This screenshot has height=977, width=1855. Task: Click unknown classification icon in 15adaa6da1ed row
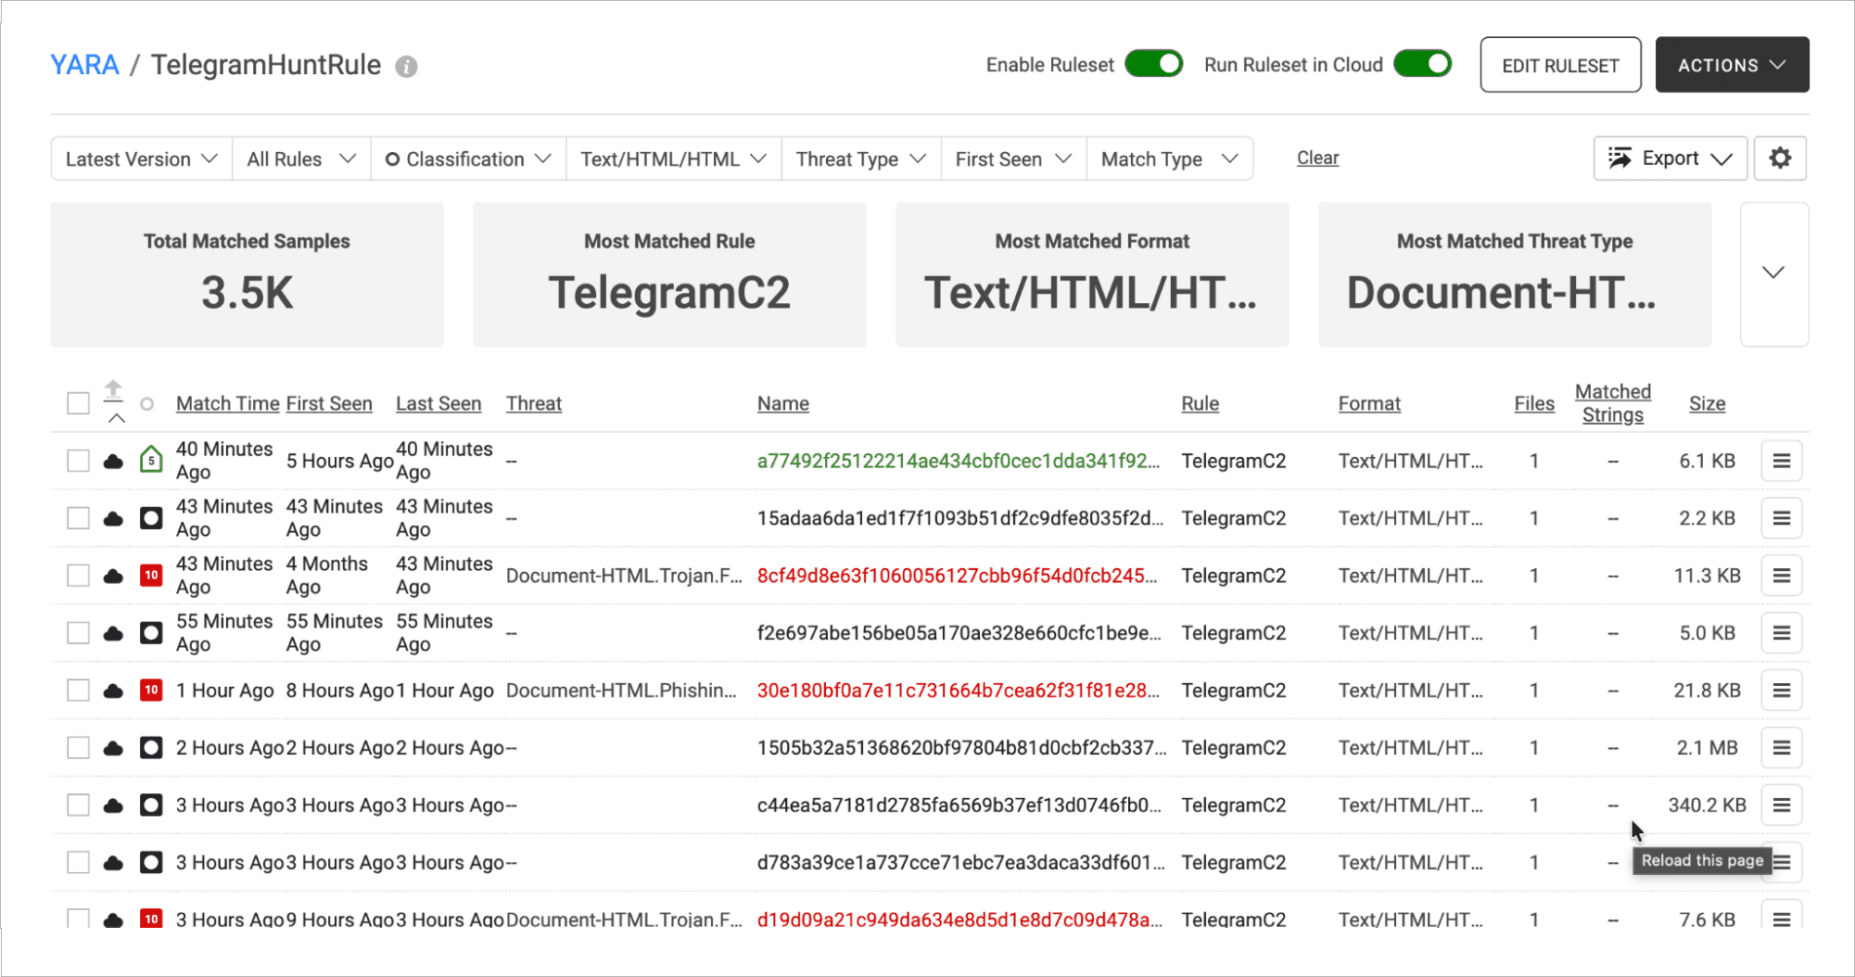(x=151, y=518)
